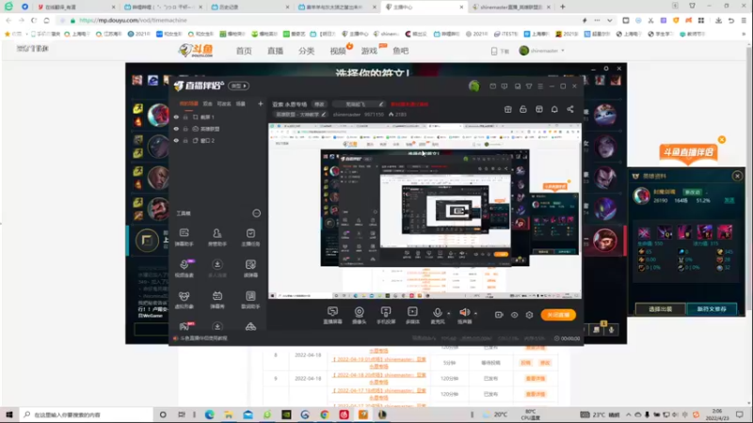Open the mode pill next to the 直播伴侣 logo
This screenshot has height=423, width=753.
click(x=239, y=86)
